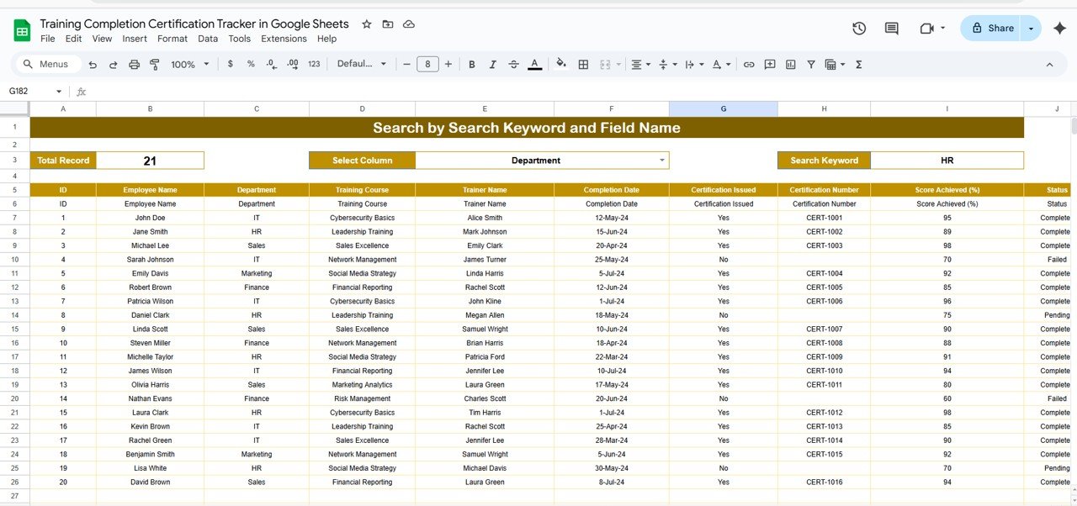Click the Share button
The height and width of the screenshot is (506, 1077).
(991, 29)
